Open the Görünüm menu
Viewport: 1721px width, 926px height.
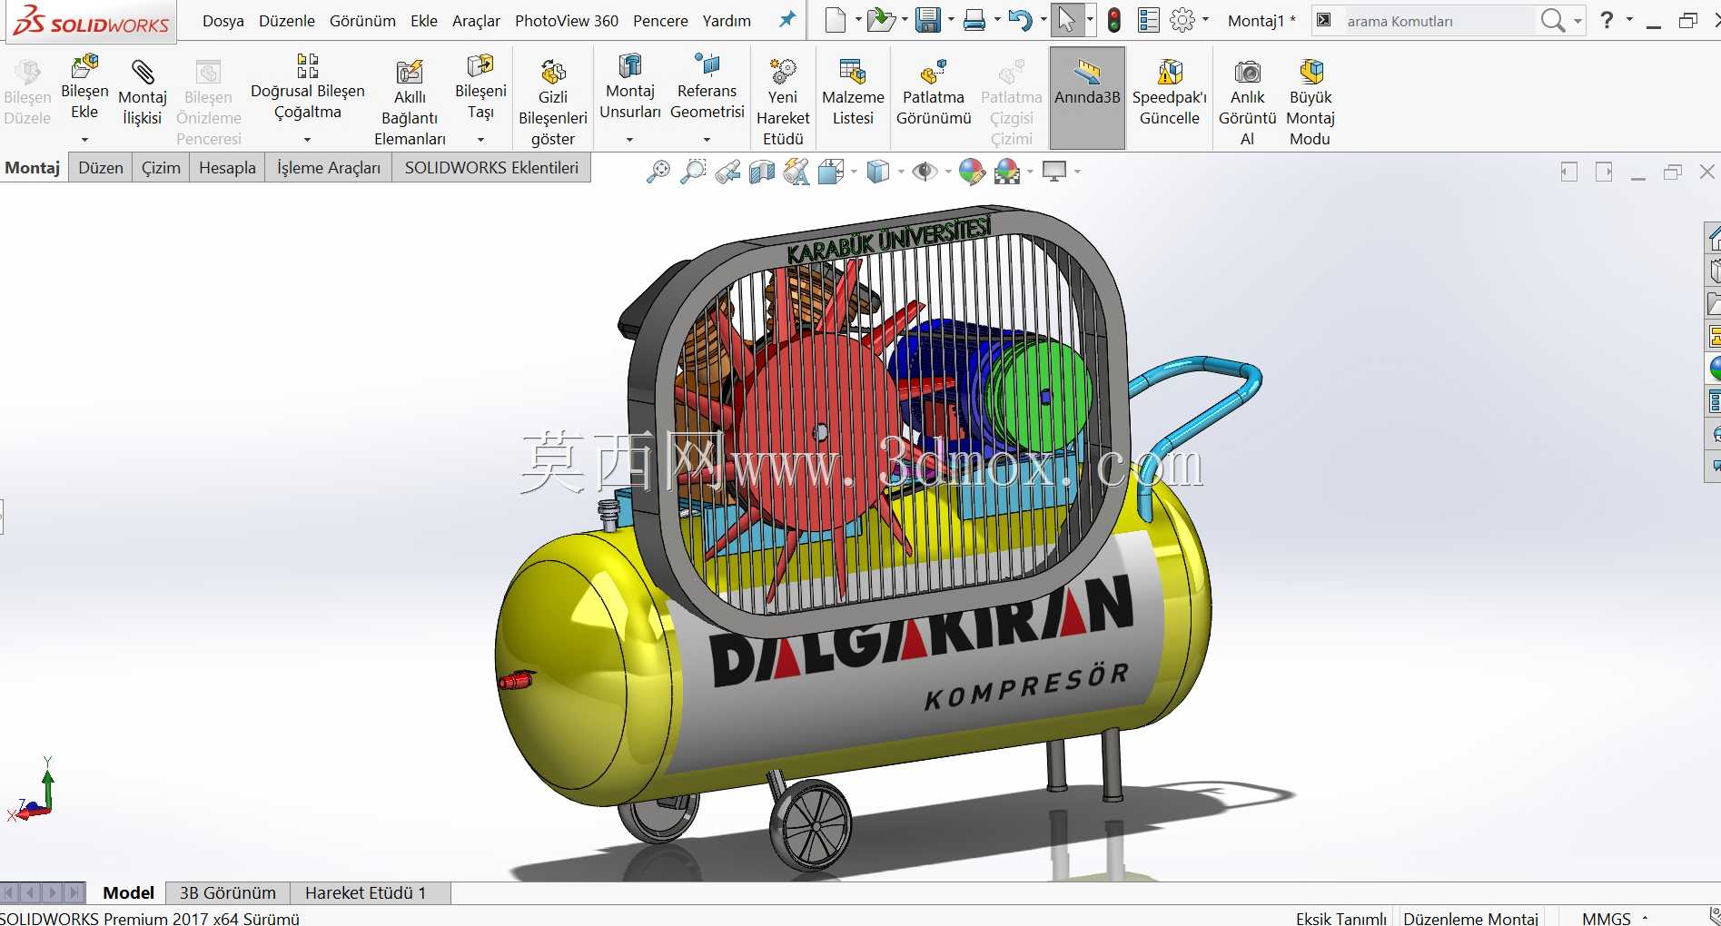pos(362,21)
